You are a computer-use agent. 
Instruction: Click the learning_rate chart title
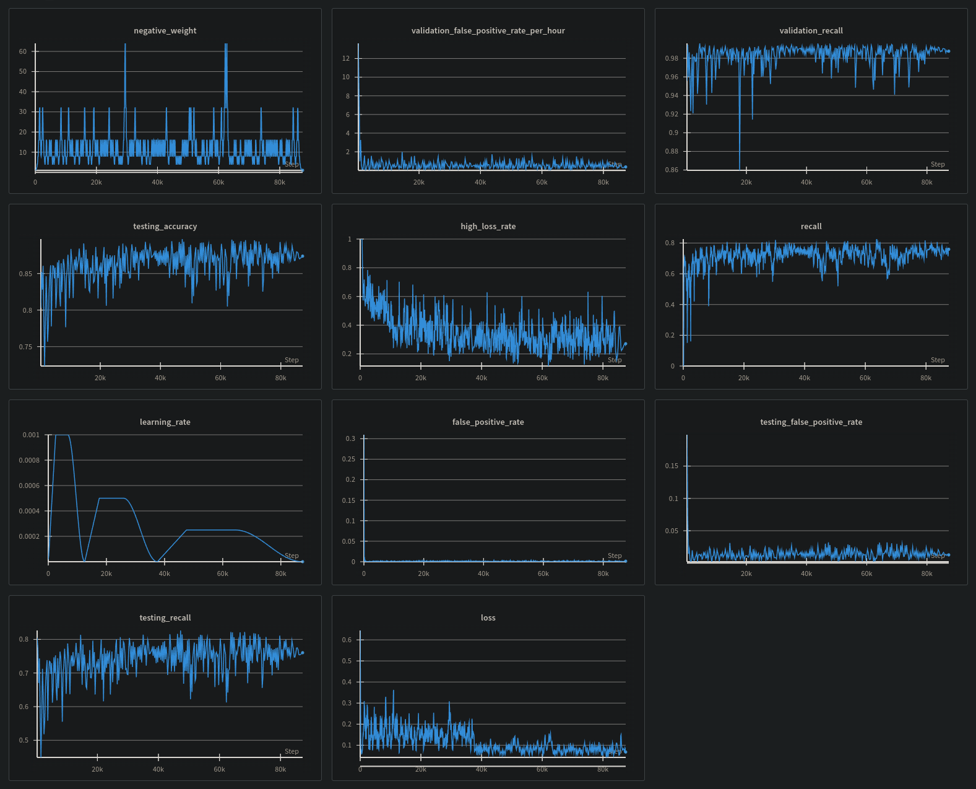pos(165,422)
